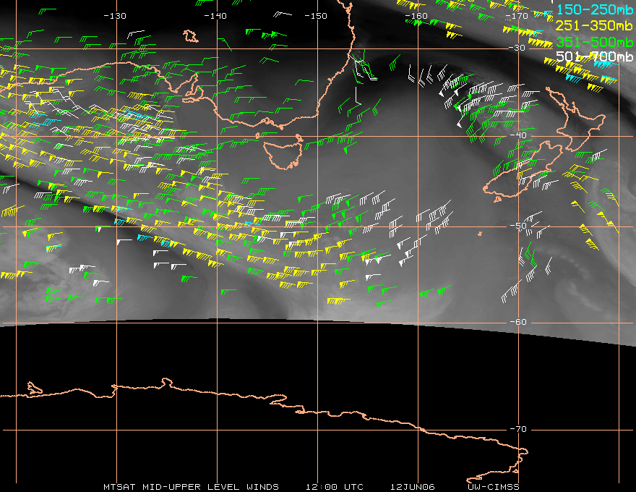Click the -60 latitude label
The width and height of the screenshot is (636, 492).
518,322
